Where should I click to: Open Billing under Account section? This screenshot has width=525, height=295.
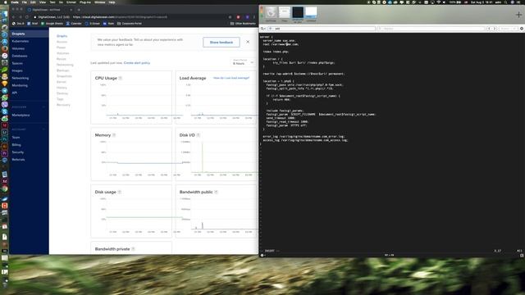point(16,145)
